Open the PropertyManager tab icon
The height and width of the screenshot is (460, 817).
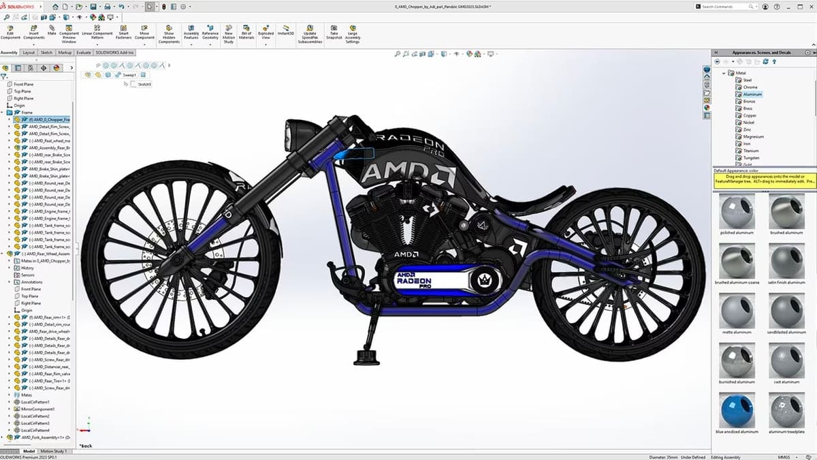[18, 68]
